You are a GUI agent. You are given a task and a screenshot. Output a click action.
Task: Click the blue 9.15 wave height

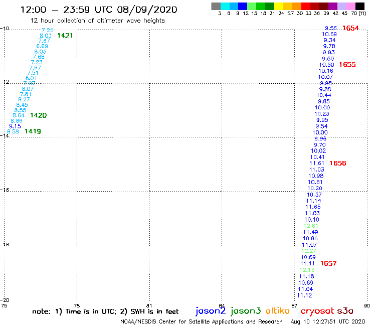click(15, 126)
